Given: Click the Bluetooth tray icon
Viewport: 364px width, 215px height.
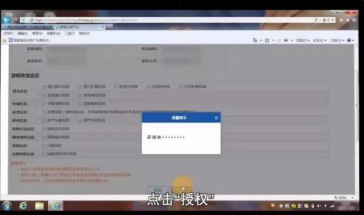Looking at the screenshot, I should [325, 206].
